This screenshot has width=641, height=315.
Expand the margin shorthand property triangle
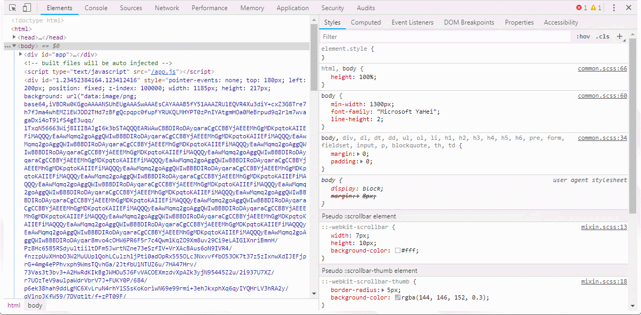pyautogui.click(x=359, y=154)
